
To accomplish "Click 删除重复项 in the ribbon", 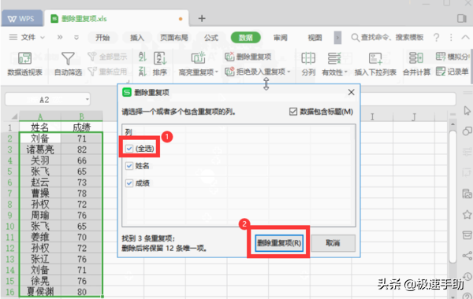I will [x=248, y=57].
